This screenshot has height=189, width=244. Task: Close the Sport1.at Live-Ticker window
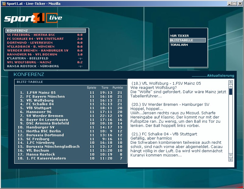point(240,4)
